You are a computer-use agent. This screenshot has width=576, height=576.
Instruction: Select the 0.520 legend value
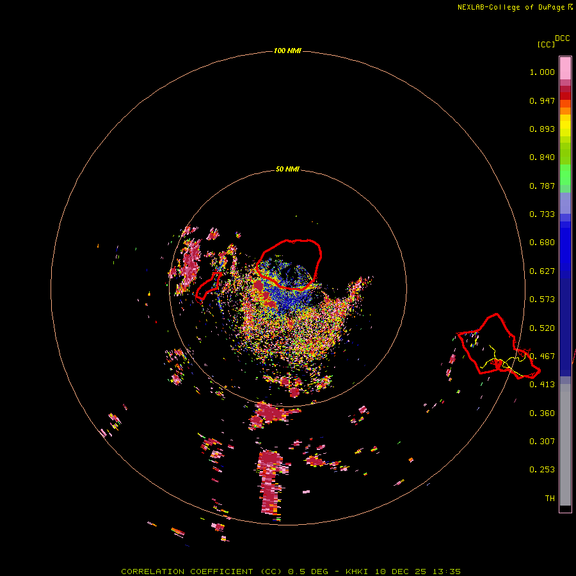[x=542, y=328]
